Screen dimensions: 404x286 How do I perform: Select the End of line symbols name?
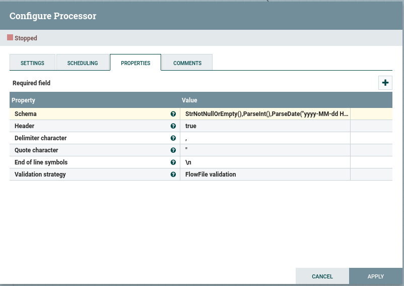click(x=41, y=162)
